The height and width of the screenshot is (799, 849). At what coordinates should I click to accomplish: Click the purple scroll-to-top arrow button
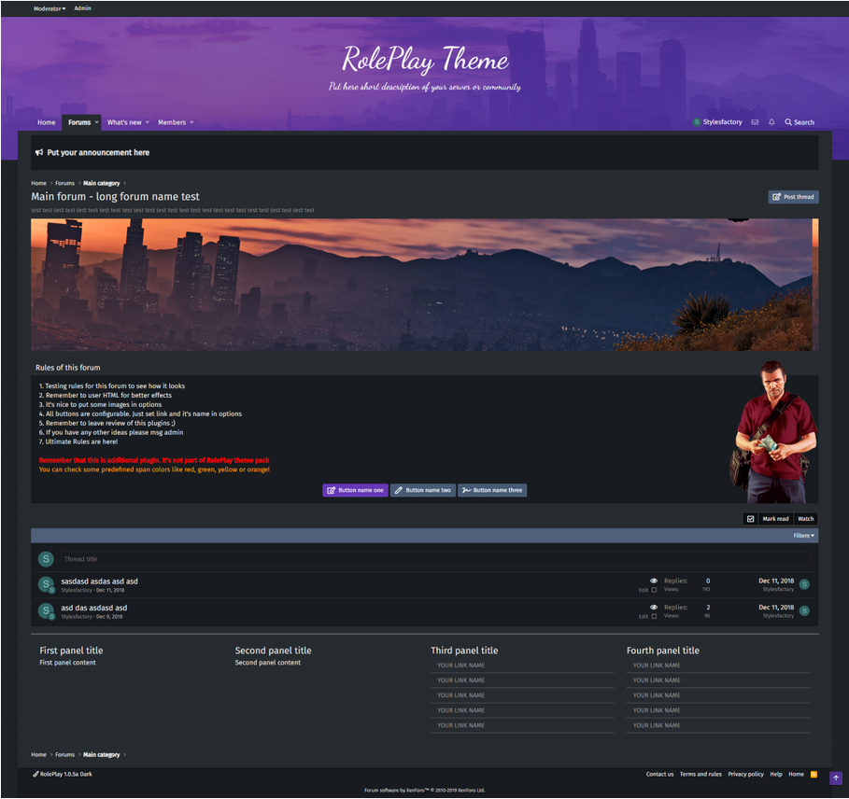point(836,778)
